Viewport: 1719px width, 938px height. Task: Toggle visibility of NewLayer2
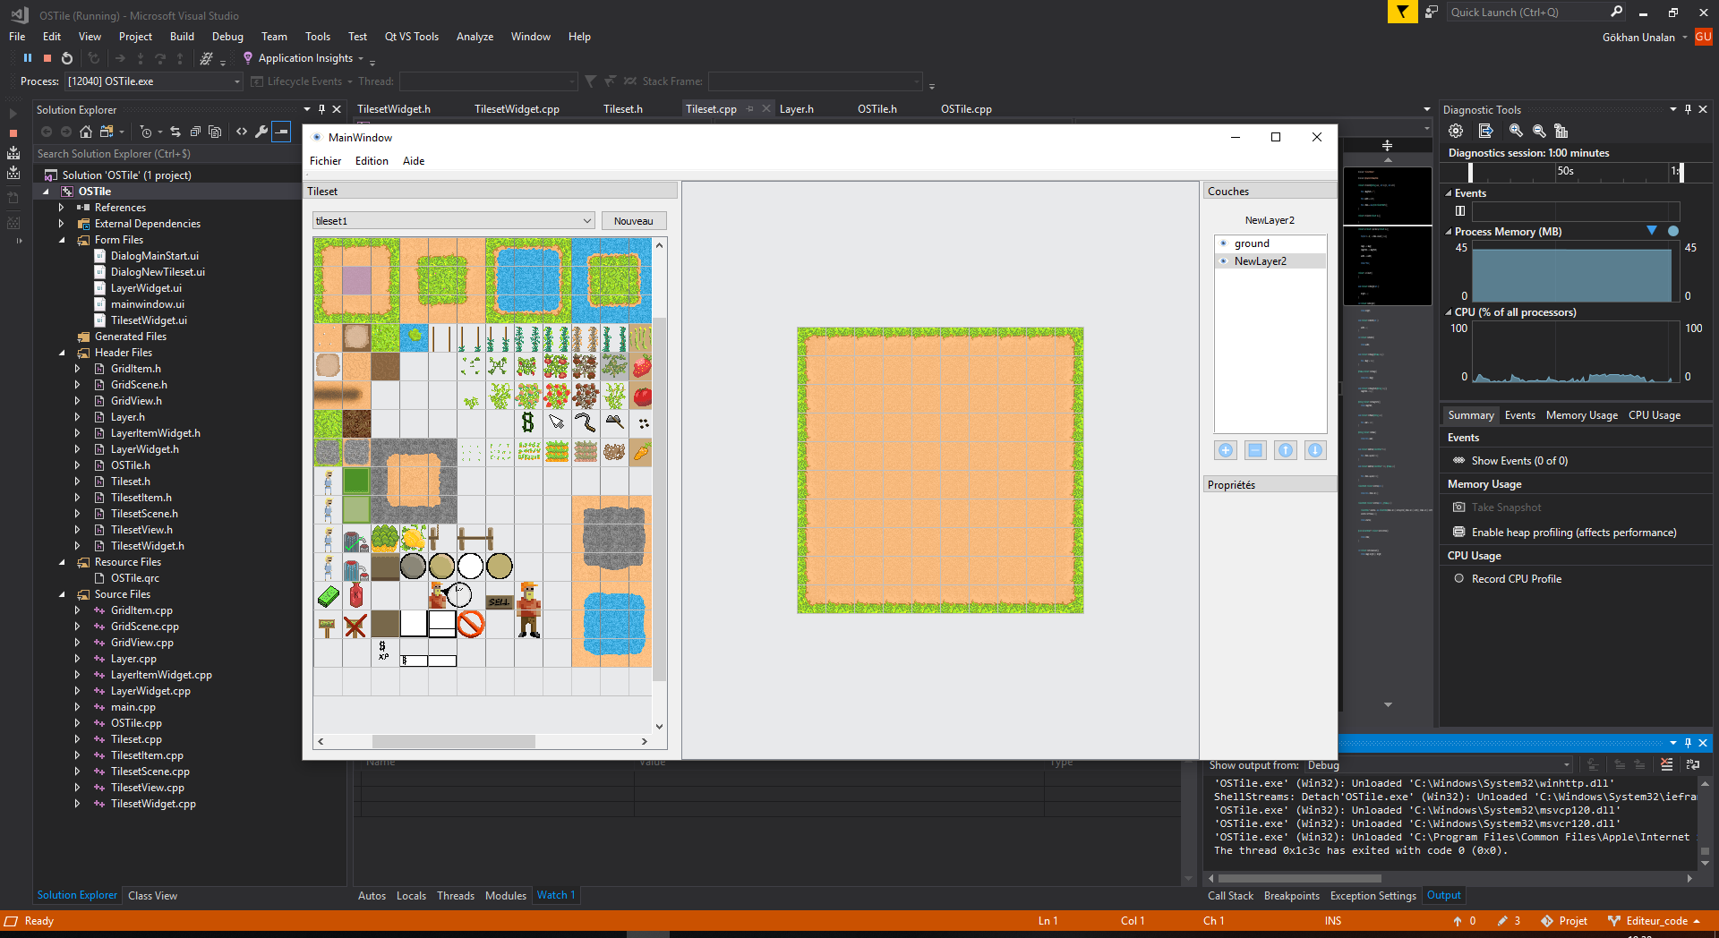pyautogui.click(x=1224, y=260)
